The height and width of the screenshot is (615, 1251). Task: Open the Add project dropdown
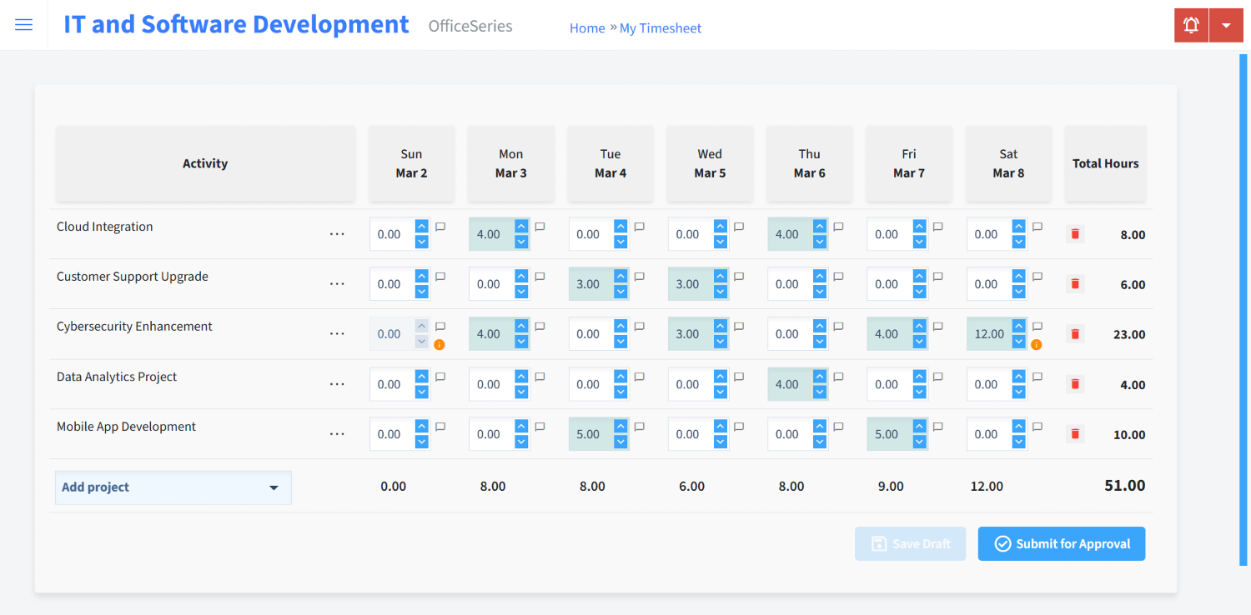pos(173,487)
